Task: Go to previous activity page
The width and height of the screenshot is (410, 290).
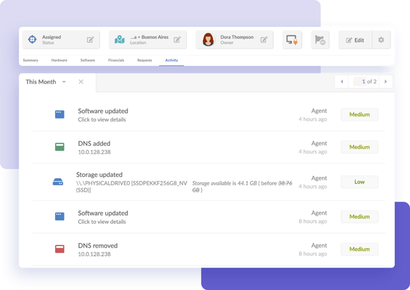Action: [x=342, y=82]
